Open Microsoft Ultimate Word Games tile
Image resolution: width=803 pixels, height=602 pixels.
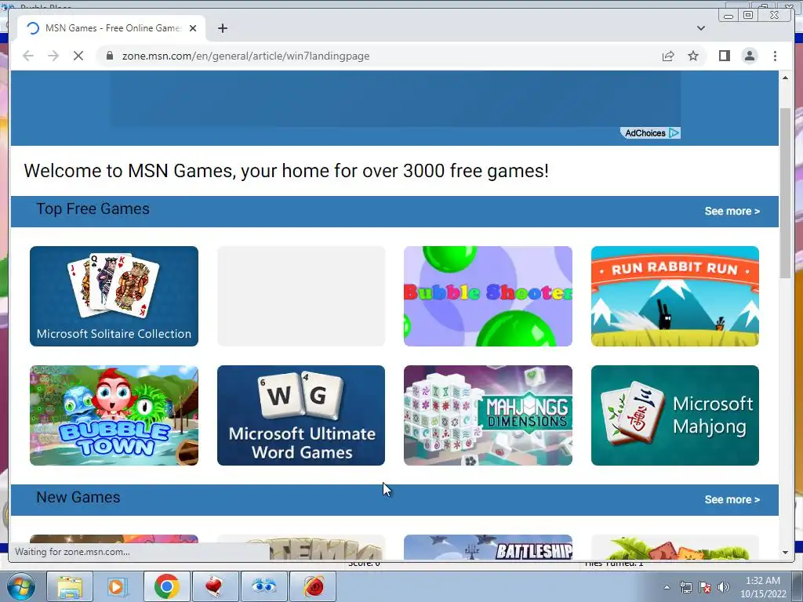pyautogui.click(x=300, y=415)
